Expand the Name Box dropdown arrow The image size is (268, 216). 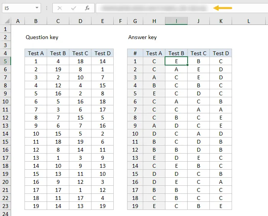(x=36, y=8)
